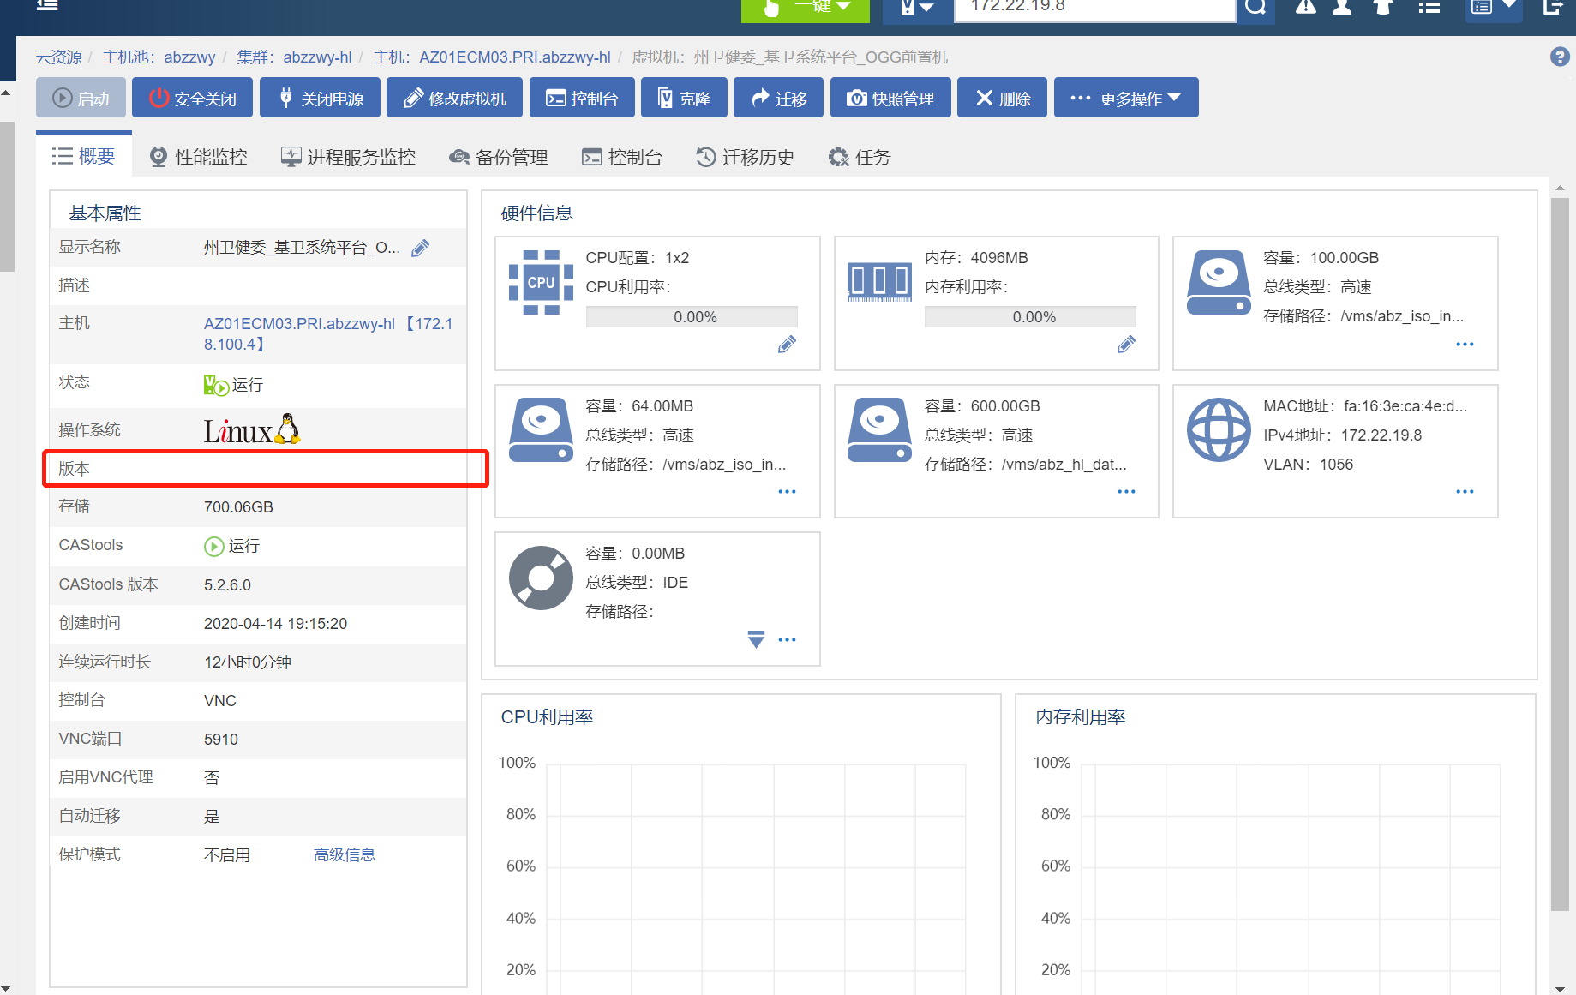Image resolution: width=1576 pixels, height=995 pixels.
Task: Click the 600.00GB disk icon
Action: point(879,429)
